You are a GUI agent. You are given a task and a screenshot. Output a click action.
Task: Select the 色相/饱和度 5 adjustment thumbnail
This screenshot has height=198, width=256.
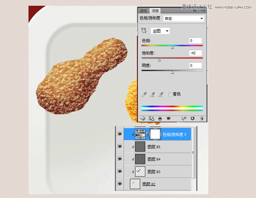pos(140,134)
